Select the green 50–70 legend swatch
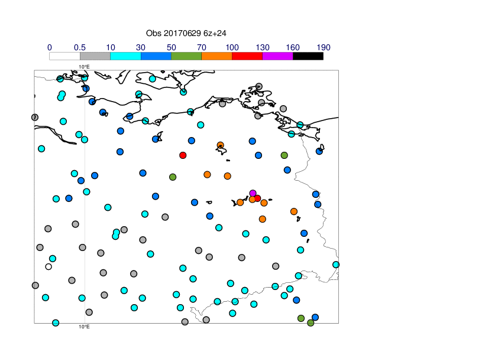The width and height of the screenshot is (498, 352). pyautogui.click(x=186, y=56)
